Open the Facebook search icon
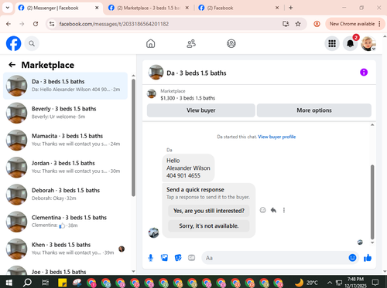387x288 pixels. 32,43
